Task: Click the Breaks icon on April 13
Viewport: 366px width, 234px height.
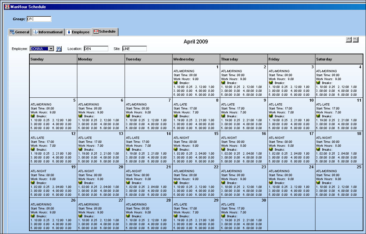Action: [x=80, y=149]
